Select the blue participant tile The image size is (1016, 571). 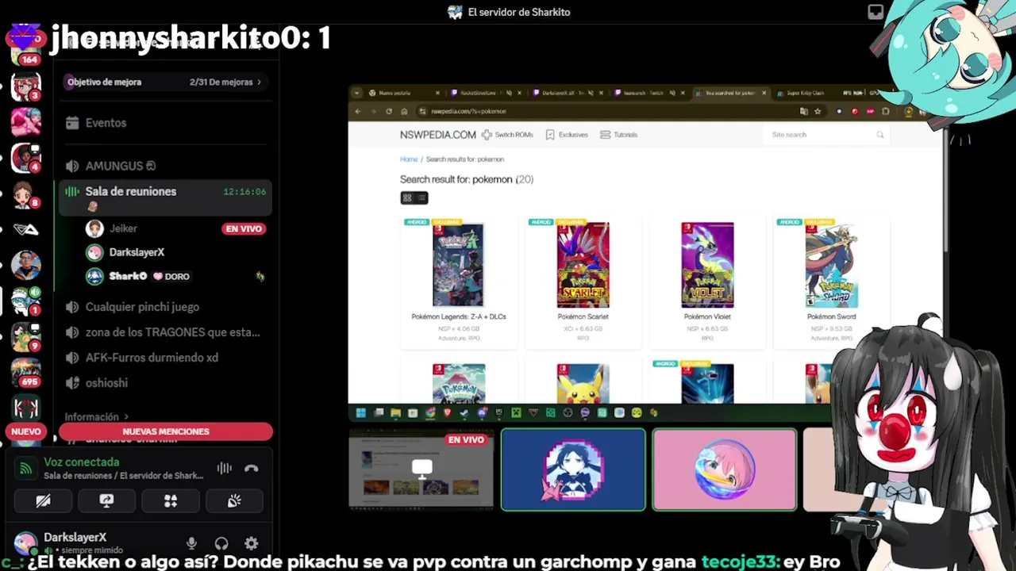tap(573, 469)
